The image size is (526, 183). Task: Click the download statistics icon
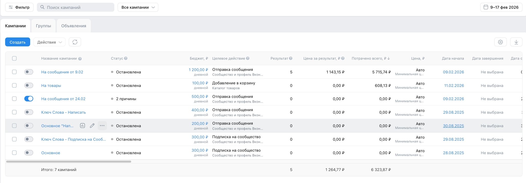click(x=516, y=42)
